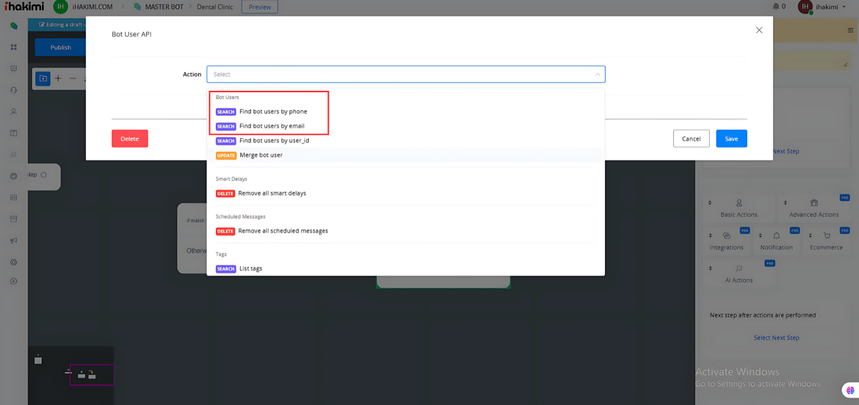Open the Ecommerce action icon
859x405 pixels.
[826, 236]
